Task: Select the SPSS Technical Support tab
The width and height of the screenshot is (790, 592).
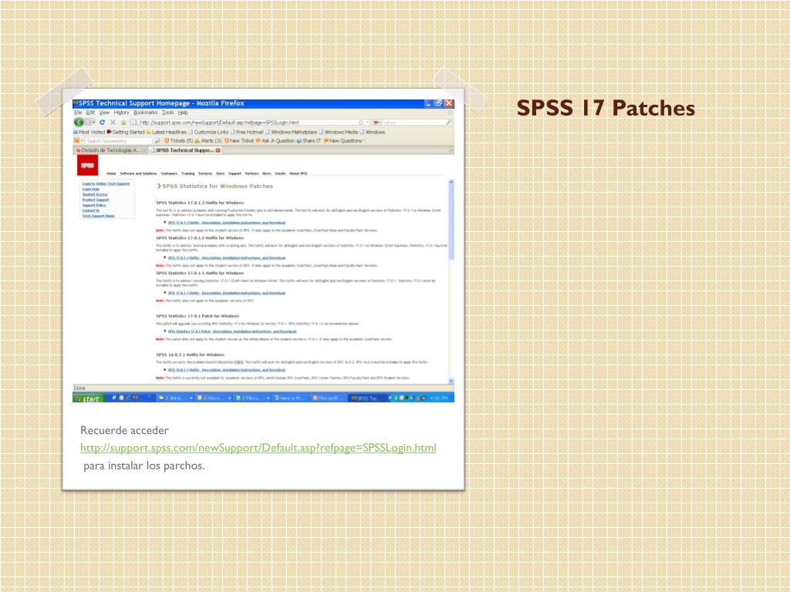Action: 184,150
